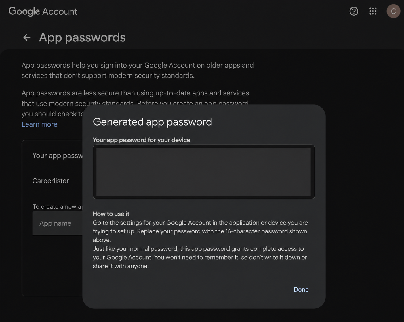This screenshot has height=322, width=404.
Task: Click the App passwords page title
Action: pyautogui.click(x=82, y=37)
